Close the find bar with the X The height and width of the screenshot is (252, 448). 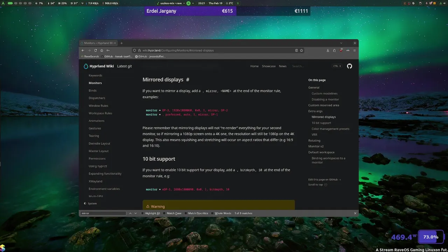click(x=355, y=213)
